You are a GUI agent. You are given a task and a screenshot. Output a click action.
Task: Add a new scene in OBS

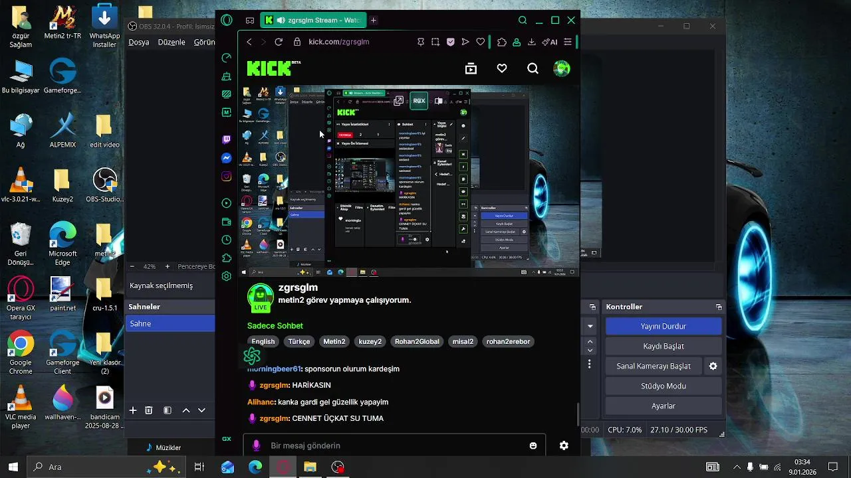(133, 410)
